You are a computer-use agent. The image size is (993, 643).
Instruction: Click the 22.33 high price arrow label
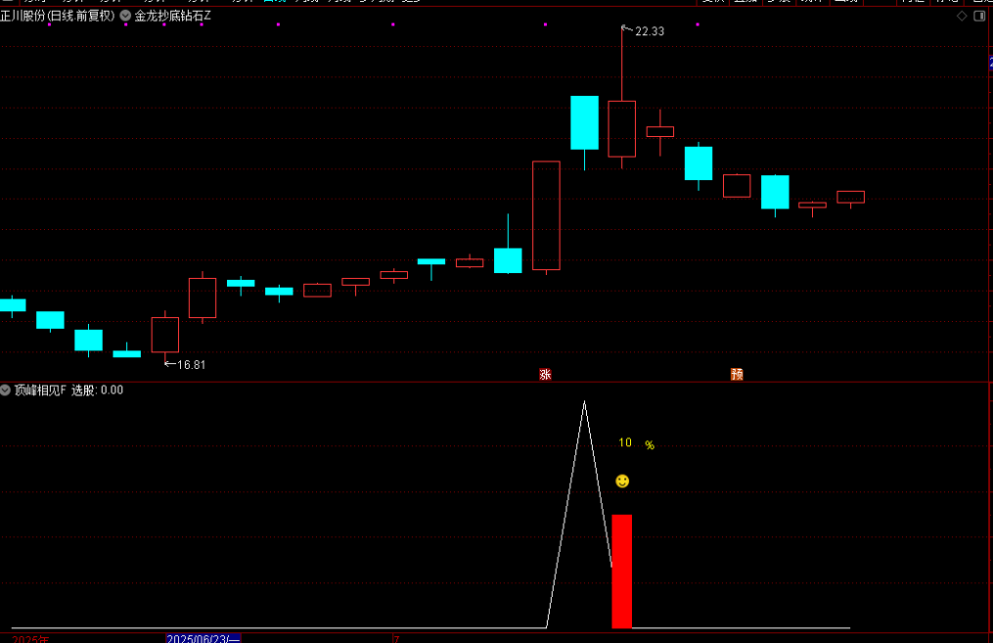[649, 31]
